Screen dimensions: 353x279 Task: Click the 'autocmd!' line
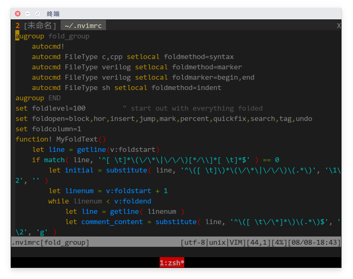pos(48,46)
